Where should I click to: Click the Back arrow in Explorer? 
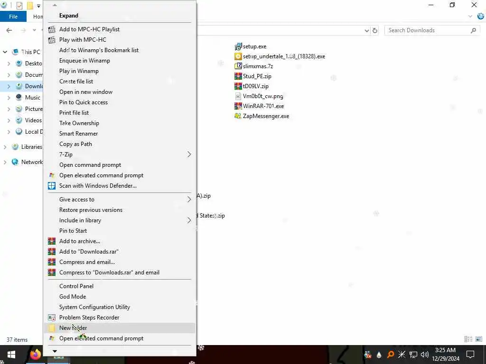tap(9, 30)
